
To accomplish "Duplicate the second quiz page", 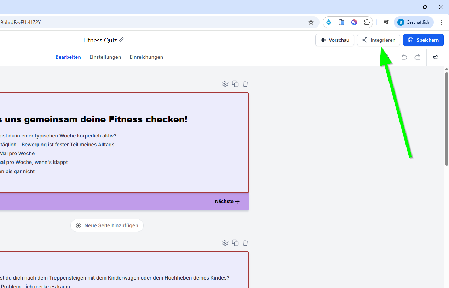I will [235, 243].
